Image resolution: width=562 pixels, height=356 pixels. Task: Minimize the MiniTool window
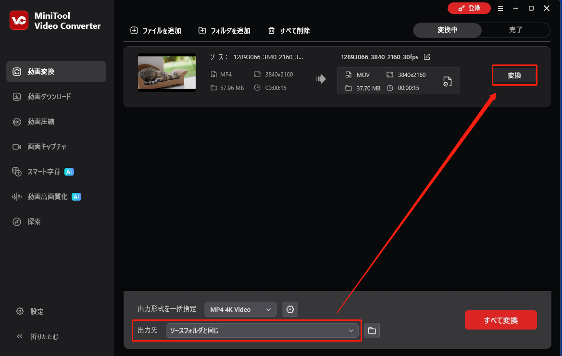pos(516,8)
